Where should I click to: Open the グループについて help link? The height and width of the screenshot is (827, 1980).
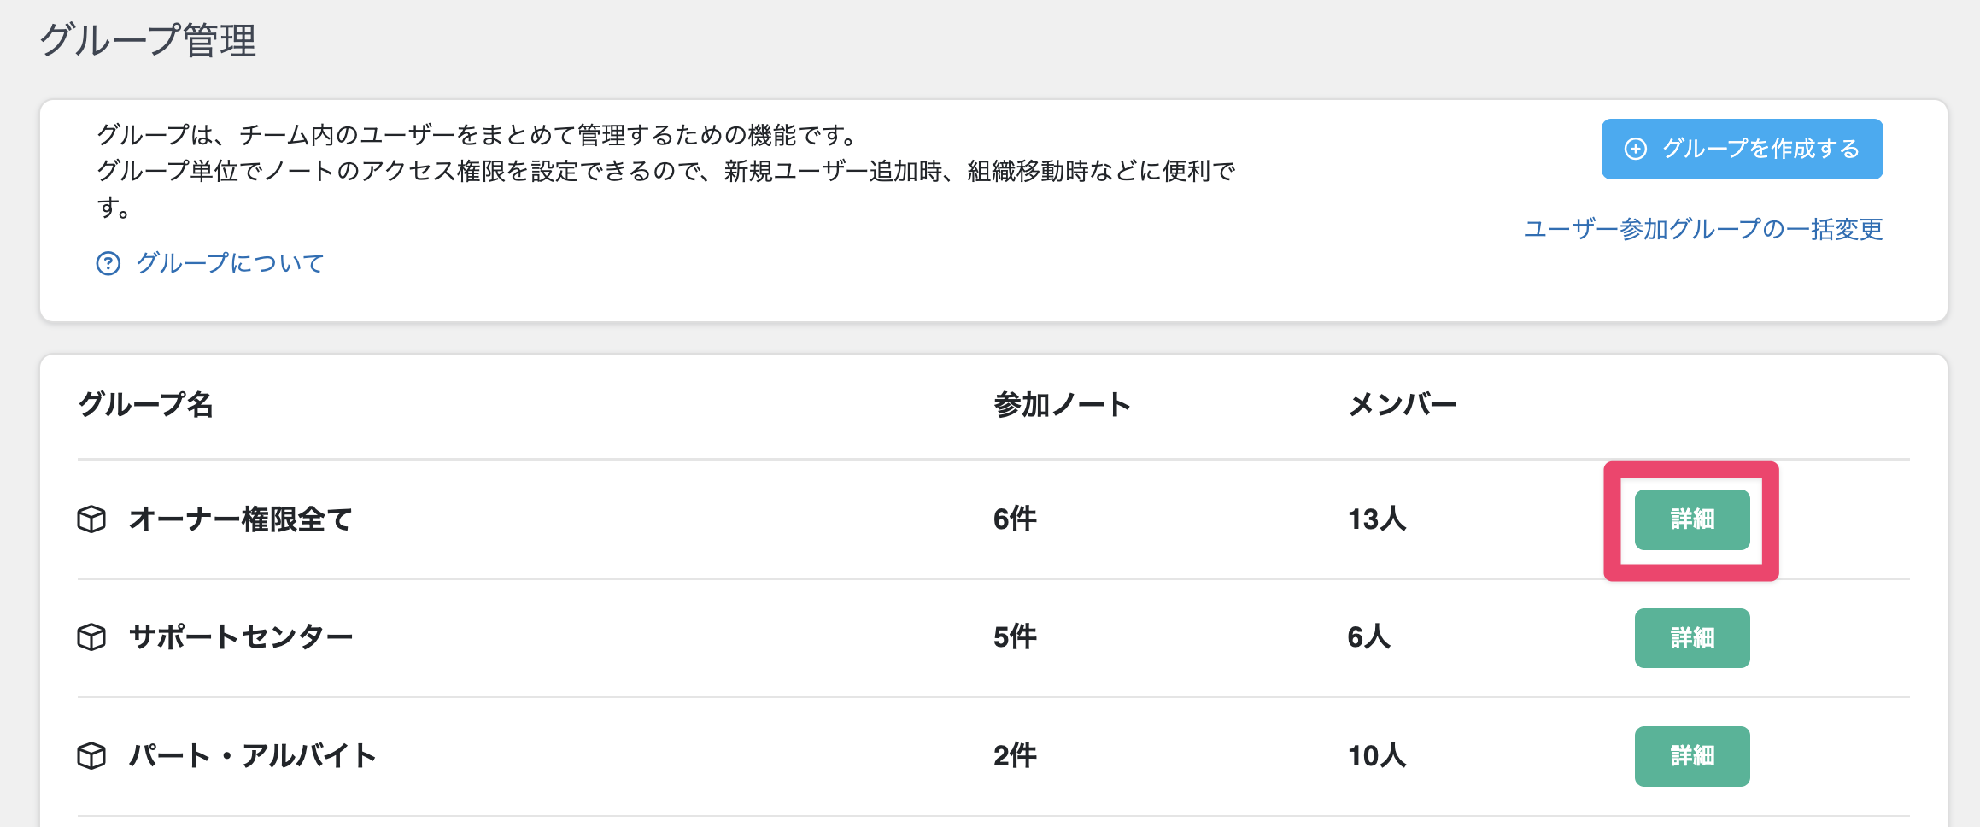pyautogui.click(x=230, y=263)
